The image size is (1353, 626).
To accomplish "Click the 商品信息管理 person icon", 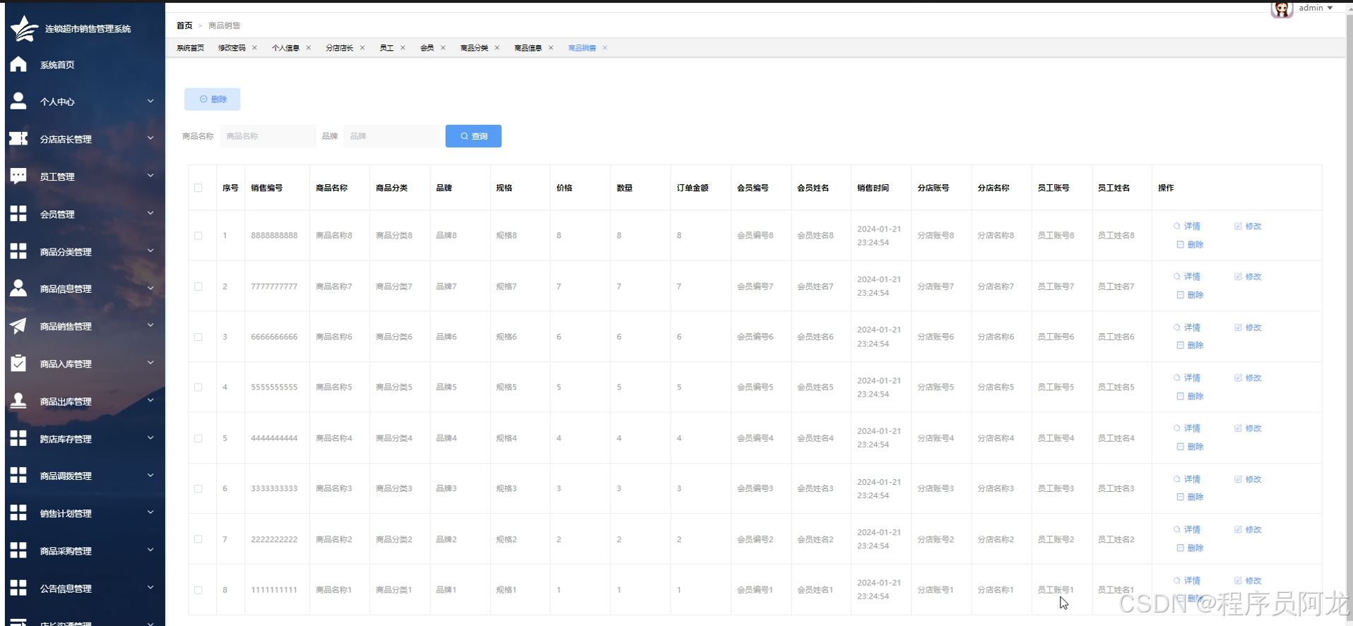I will [18, 288].
